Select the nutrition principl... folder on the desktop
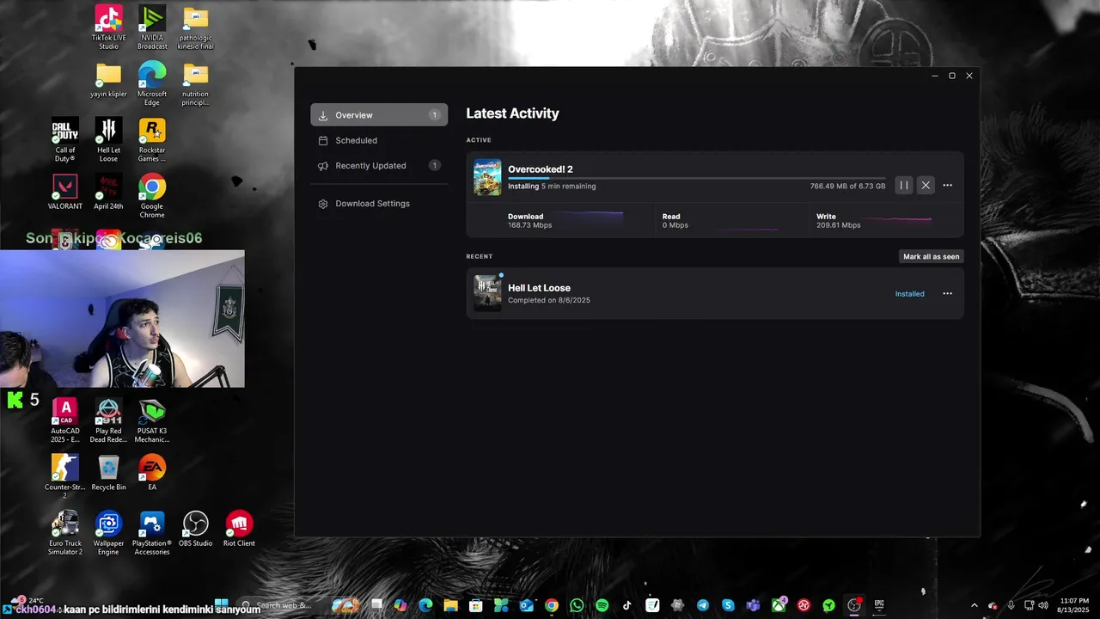Screen dimensions: 1100x619 pos(196,83)
